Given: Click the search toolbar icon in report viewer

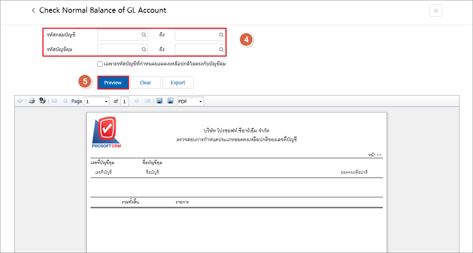Looking at the screenshot, I should point(20,101).
